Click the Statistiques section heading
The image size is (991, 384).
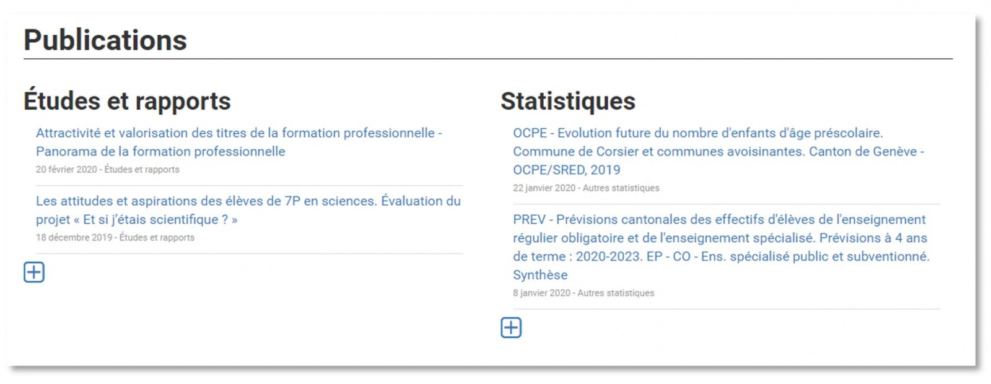pos(568,101)
